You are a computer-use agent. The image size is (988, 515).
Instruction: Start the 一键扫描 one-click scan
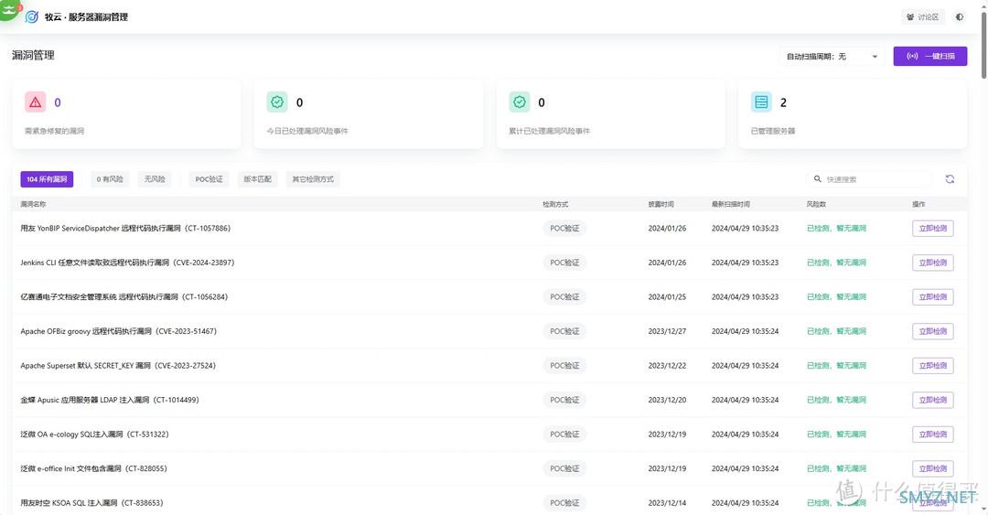930,56
